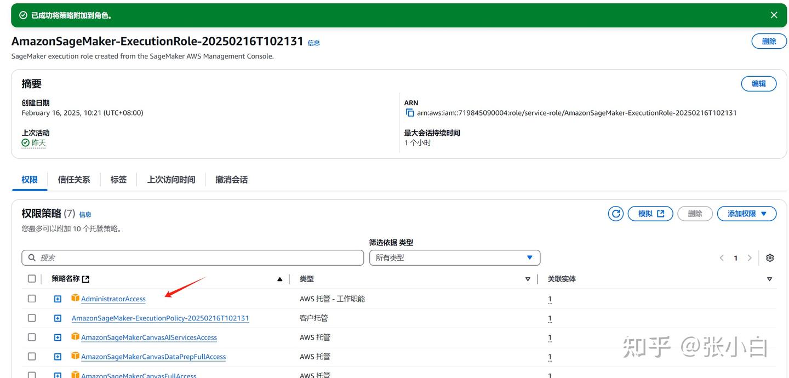Expand the AmazonSageMakerCanvasDataPrepFullAccess row
789x378 pixels.
[x=58, y=357]
